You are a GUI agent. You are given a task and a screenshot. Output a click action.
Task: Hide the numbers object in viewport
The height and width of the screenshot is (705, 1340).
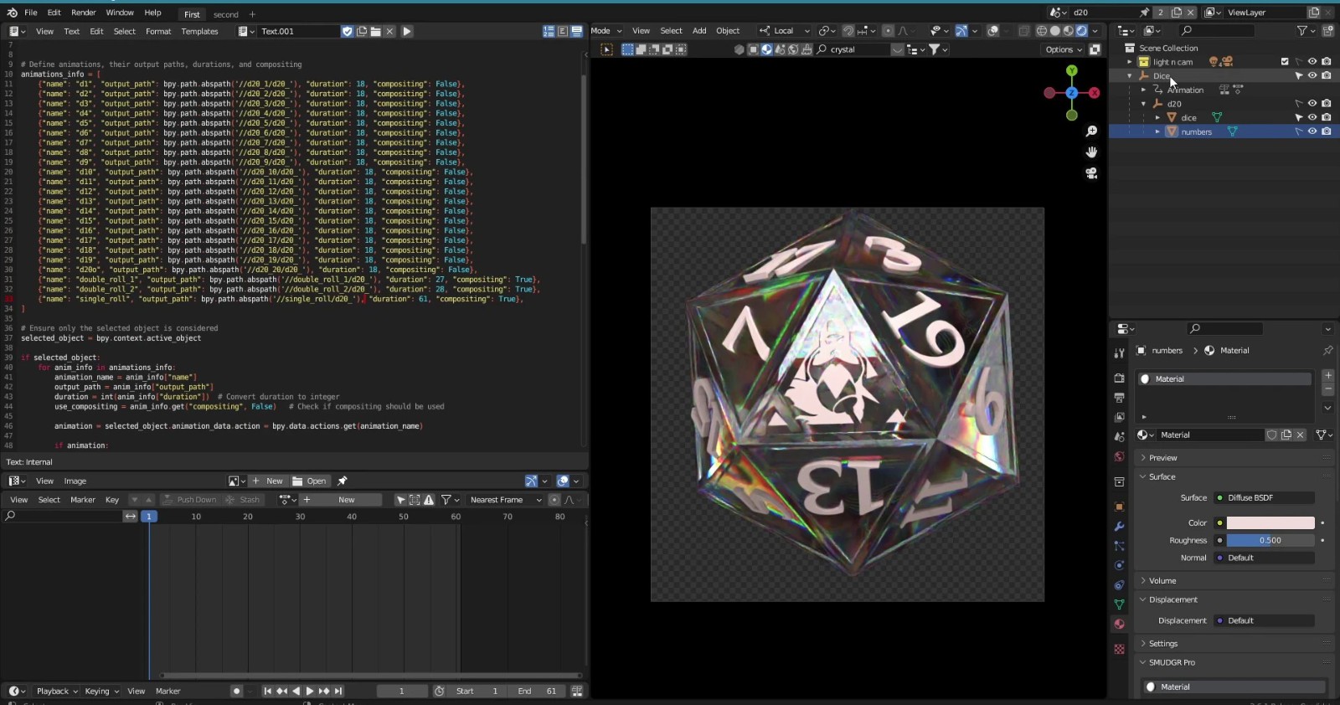click(1312, 131)
